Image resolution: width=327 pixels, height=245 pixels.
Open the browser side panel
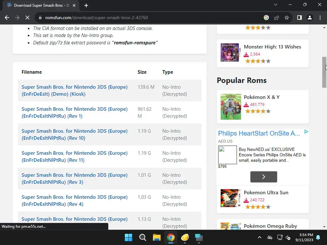coord(300,18)
